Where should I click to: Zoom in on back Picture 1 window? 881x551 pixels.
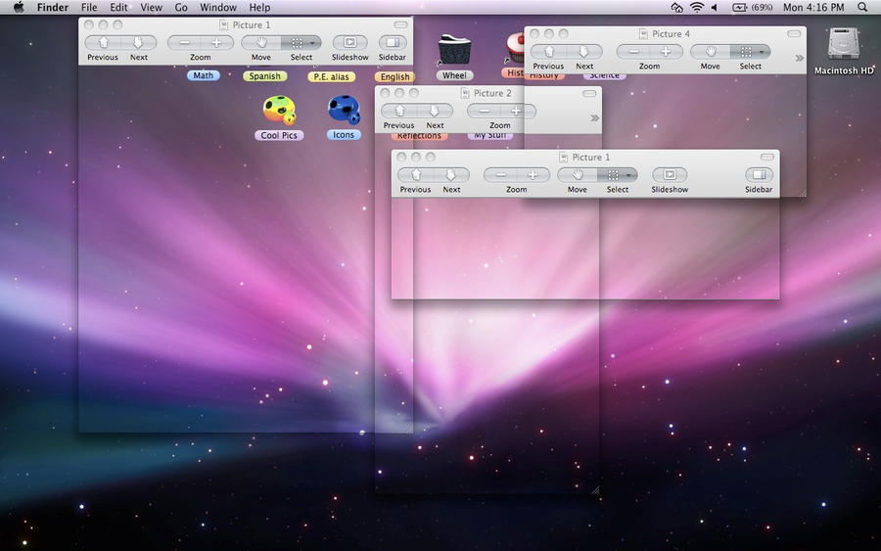point(217,43)
